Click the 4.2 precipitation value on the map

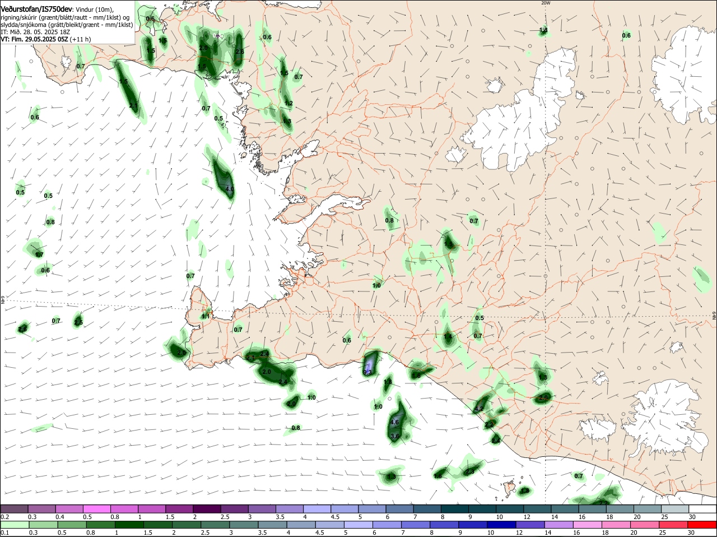click(x=478, y=409)
